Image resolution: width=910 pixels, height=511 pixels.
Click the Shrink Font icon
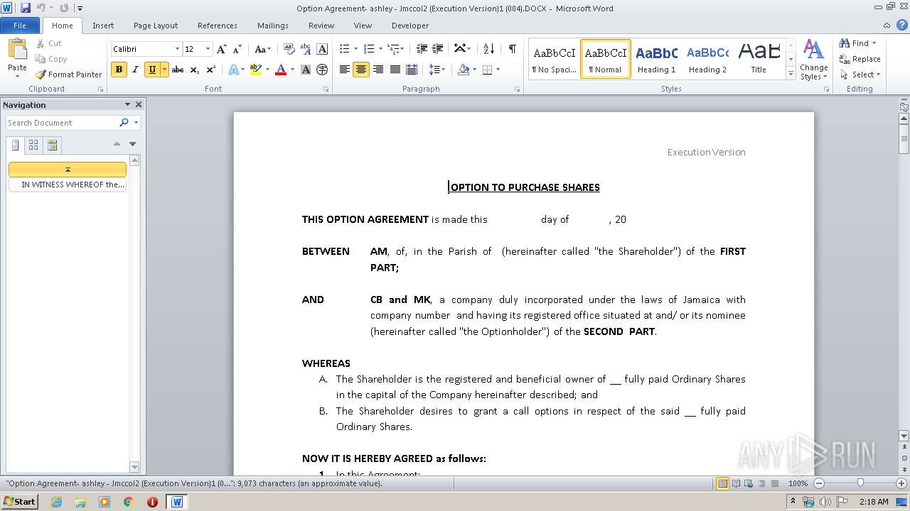click(x=237, y=49)
